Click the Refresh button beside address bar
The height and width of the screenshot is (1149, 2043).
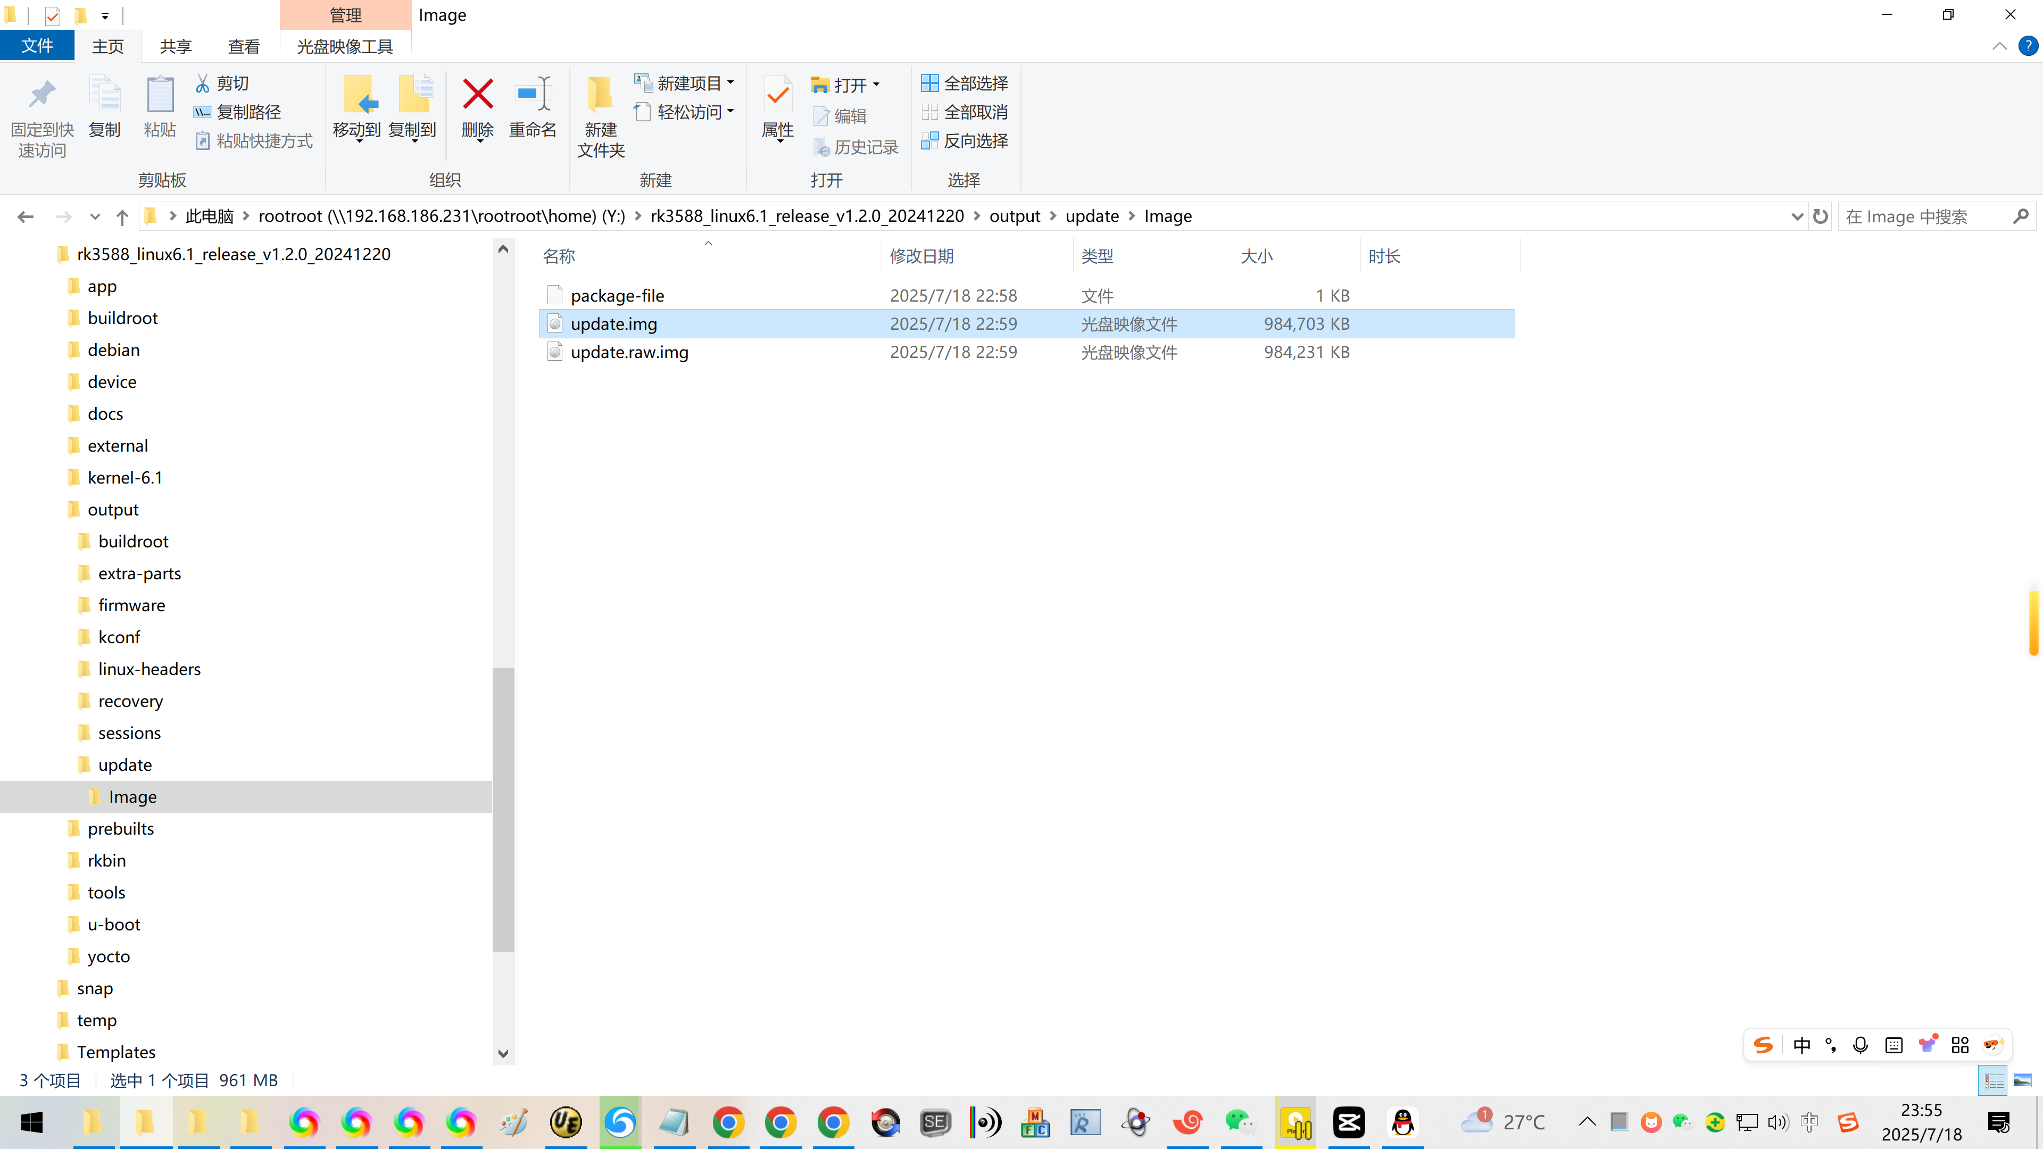coord(1820,217)
